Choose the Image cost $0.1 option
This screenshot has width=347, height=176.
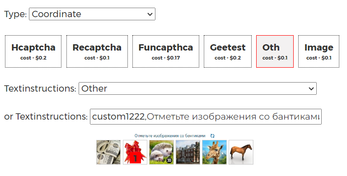(x=319, y=51)
